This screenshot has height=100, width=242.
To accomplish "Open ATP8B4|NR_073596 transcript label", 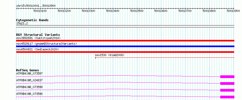I will click(x=29, y=94).
